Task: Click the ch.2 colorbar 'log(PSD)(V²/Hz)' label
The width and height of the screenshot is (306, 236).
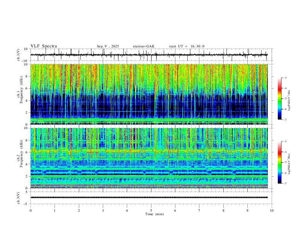Action: click(x=289, y=164)
